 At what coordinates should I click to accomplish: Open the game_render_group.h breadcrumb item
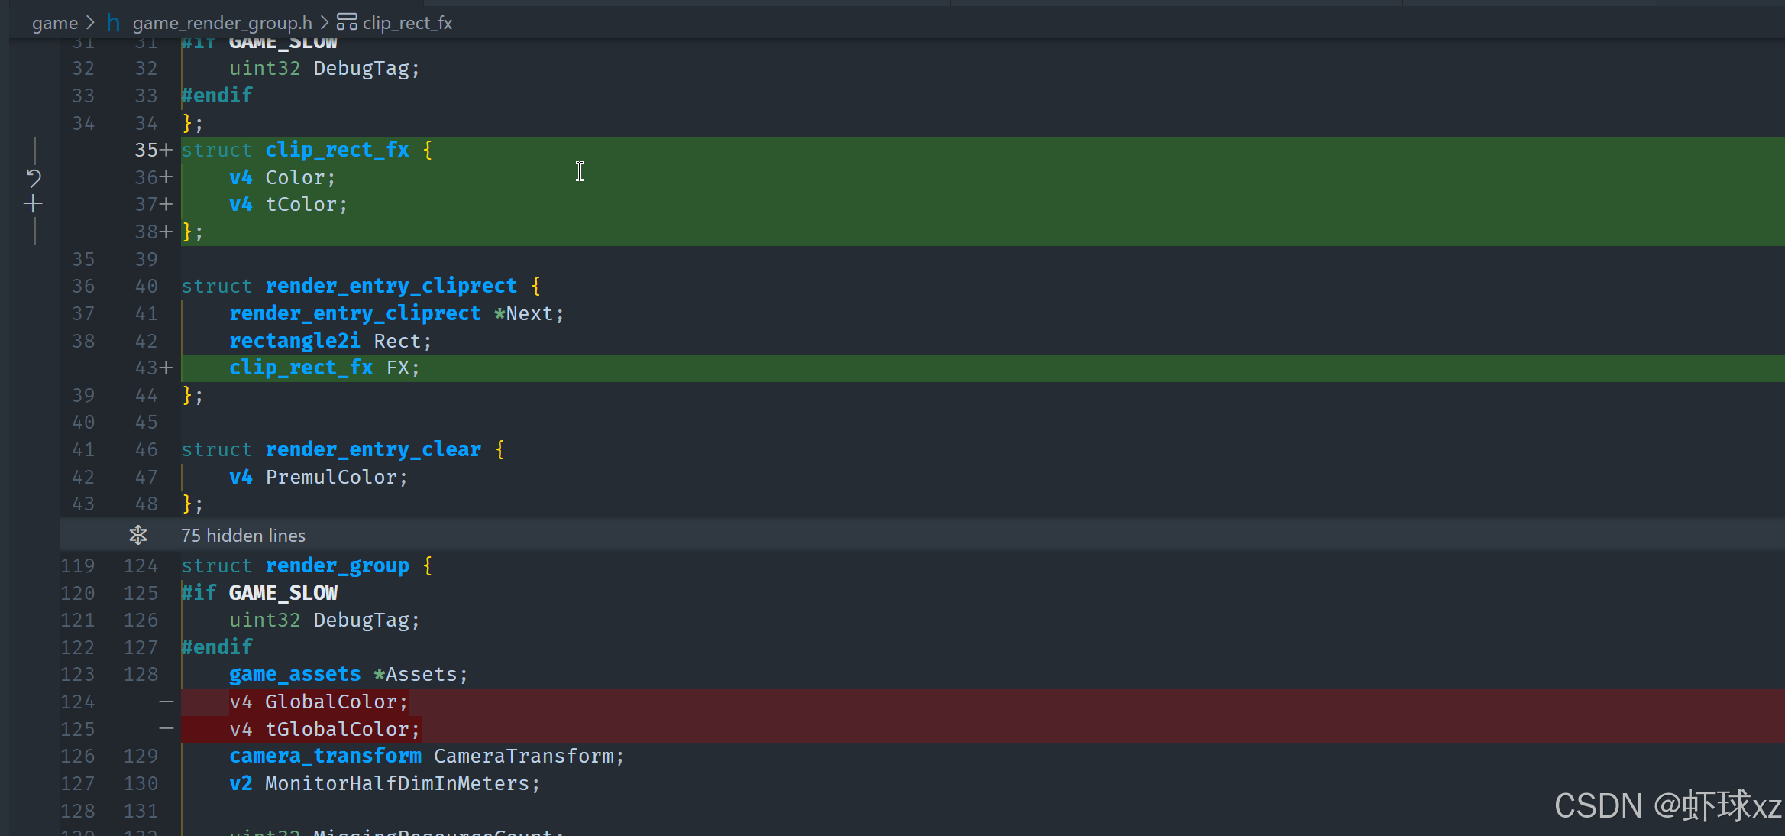(x=222, y=23)
